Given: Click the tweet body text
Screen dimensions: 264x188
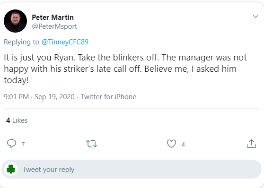Looking at the screenshot, I should 125,69.
